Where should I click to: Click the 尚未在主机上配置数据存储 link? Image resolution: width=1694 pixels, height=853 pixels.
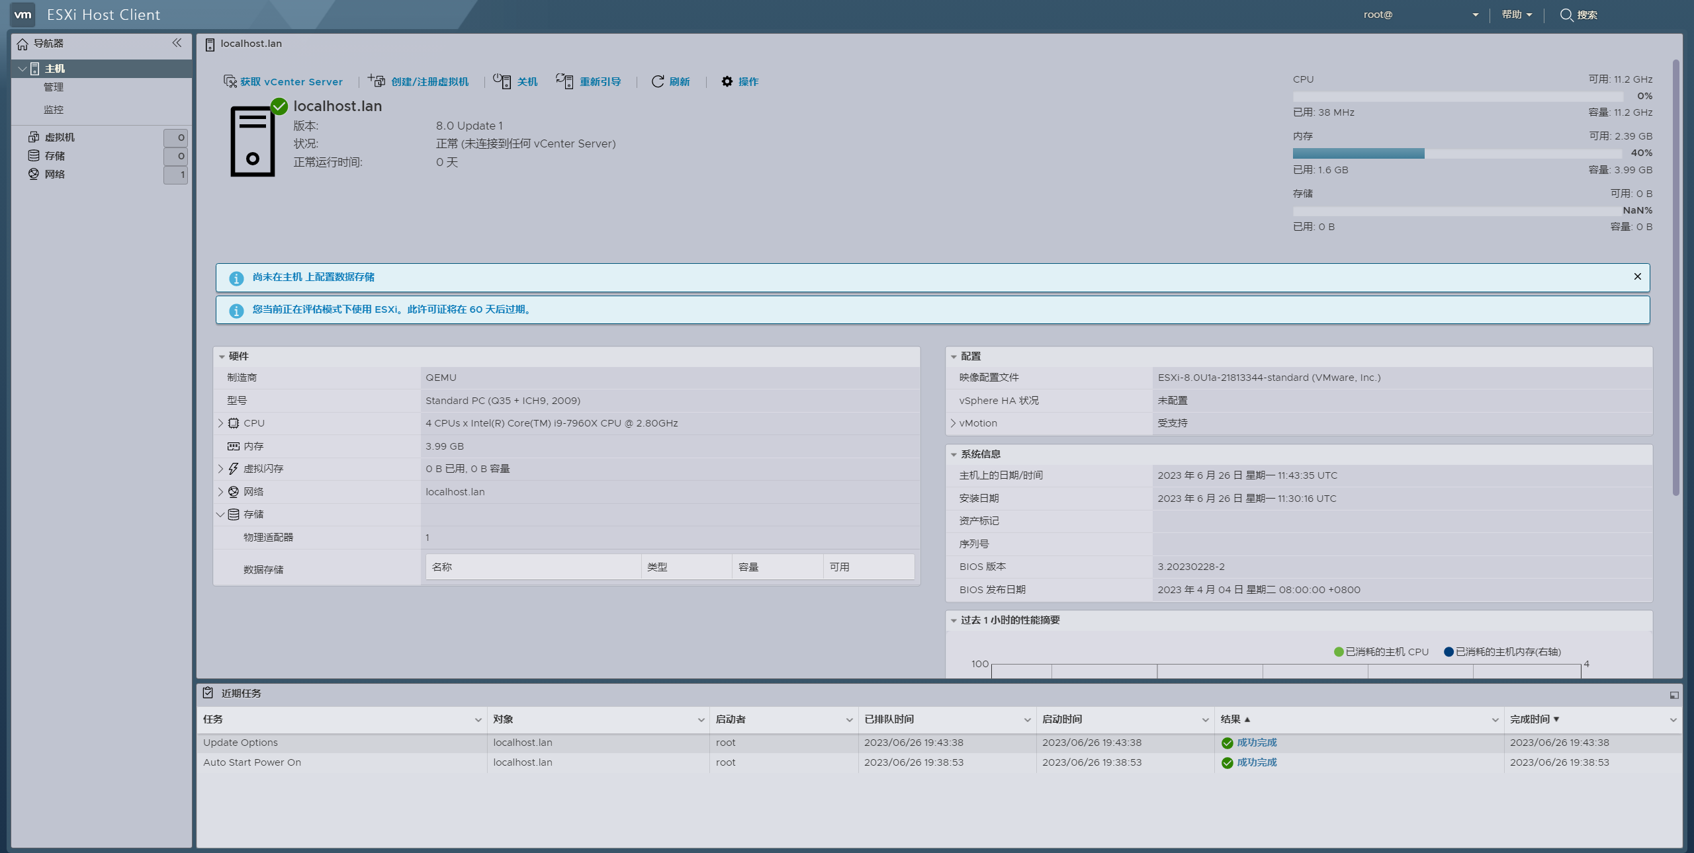[x=314, y=277]
